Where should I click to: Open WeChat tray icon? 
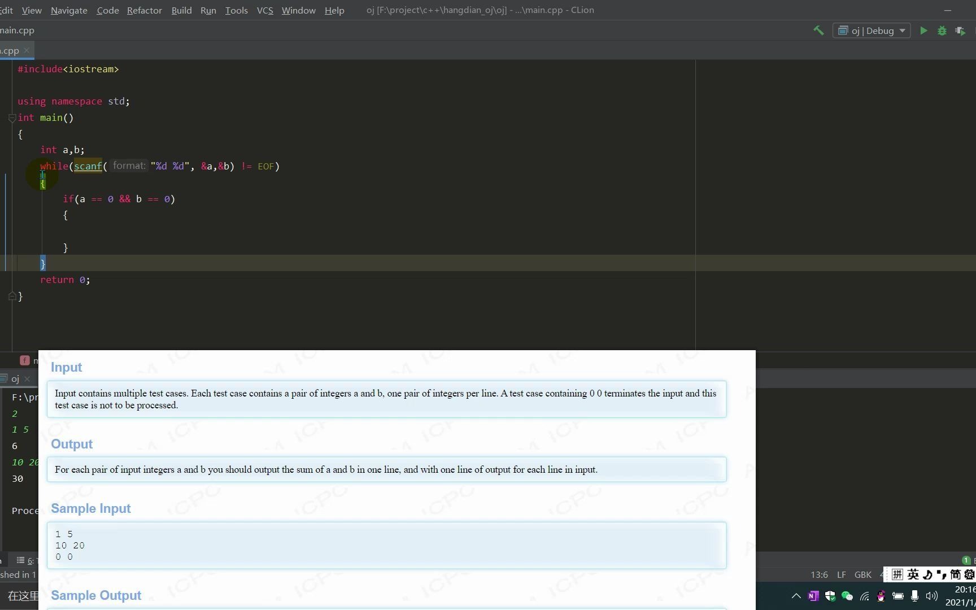(847, 596)
